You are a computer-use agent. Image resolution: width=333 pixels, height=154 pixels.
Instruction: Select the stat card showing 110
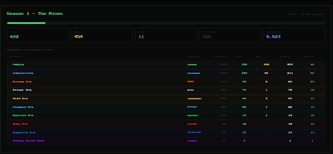230,35
